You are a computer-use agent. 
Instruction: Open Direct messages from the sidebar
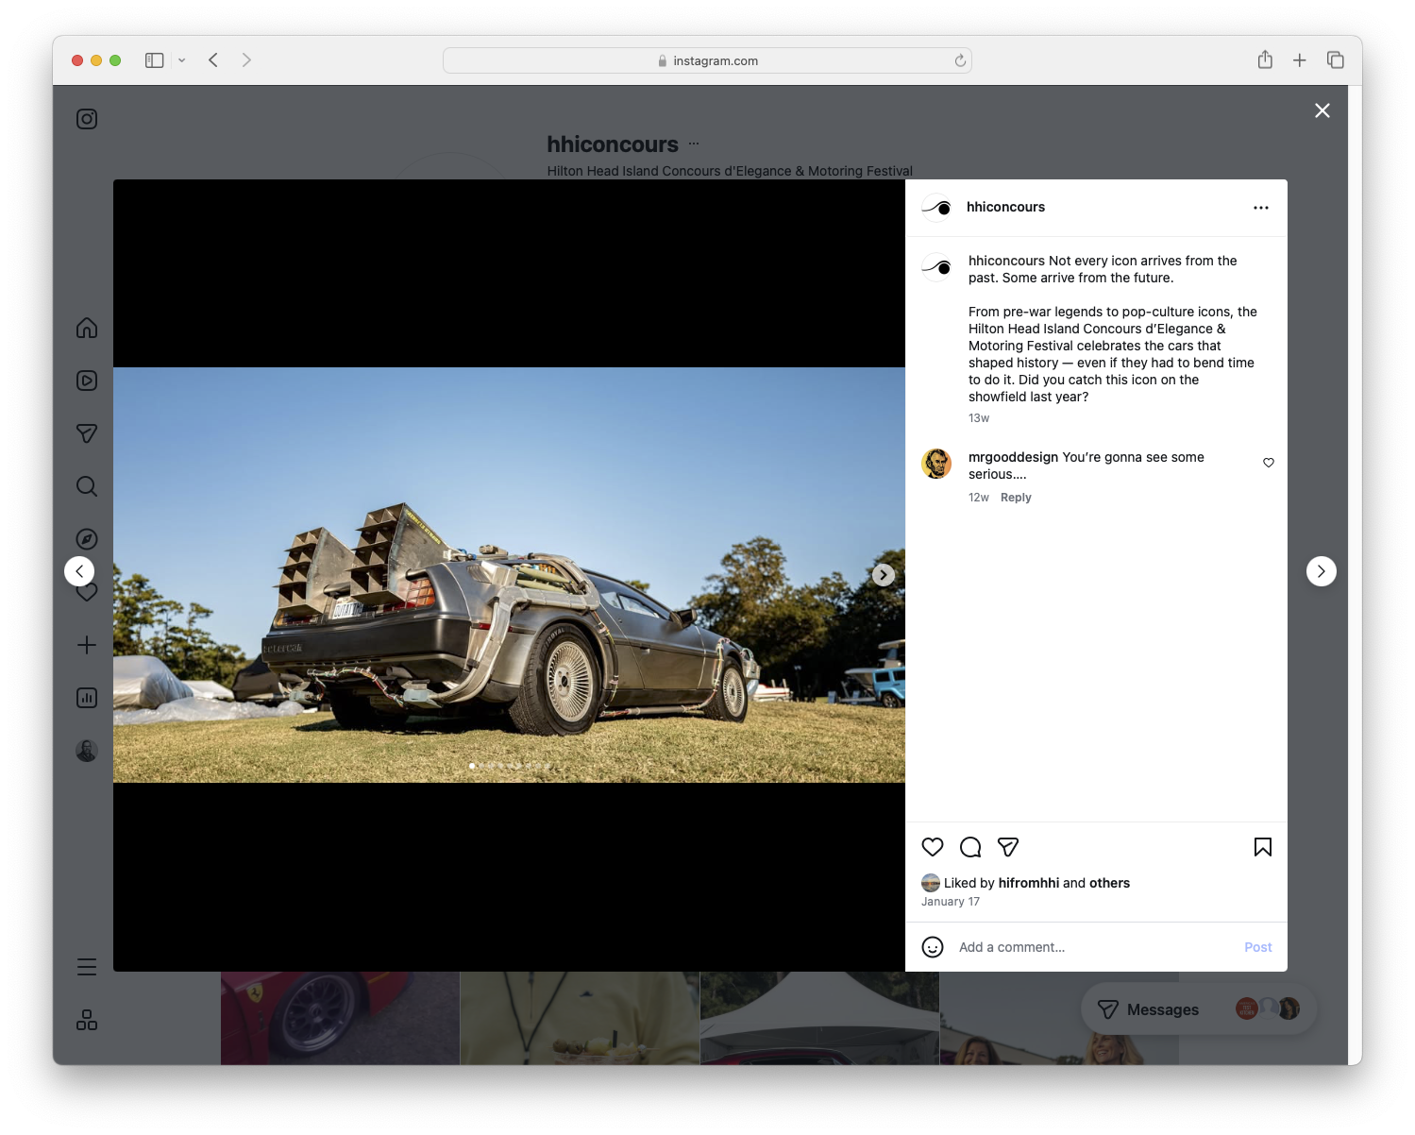[x=87, y=432]
